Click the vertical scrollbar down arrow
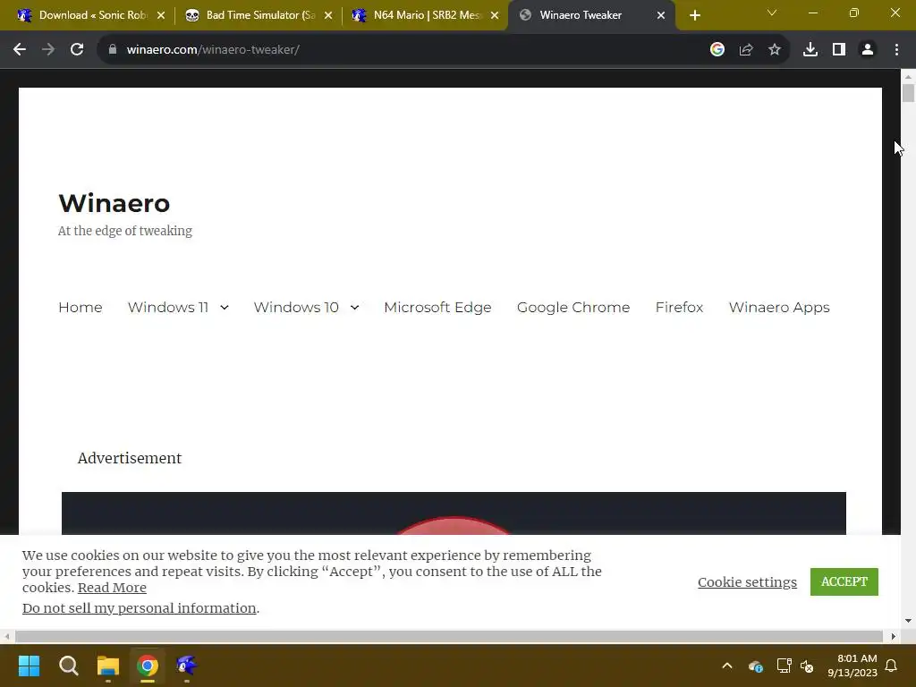The width and height of the screenshot is (916, 687). click(908, 621)
